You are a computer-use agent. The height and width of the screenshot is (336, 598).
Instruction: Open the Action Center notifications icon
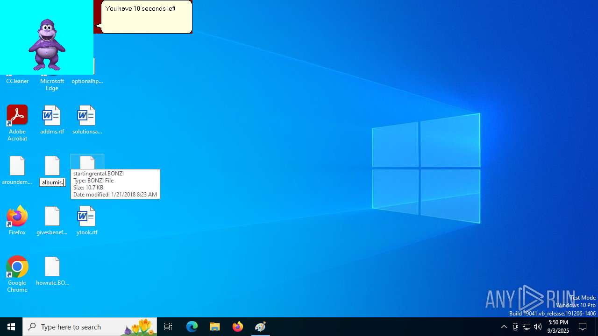coord(583,327)
